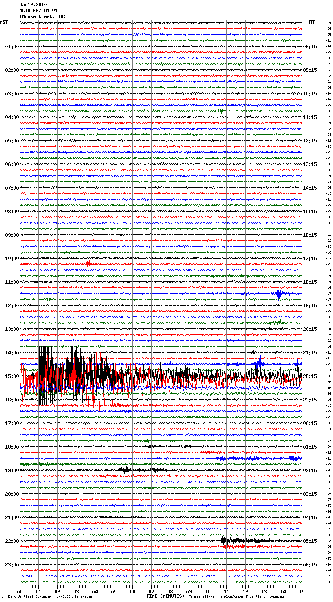Click the 07:00 MST hour label
This screenshot has width=333, height=602.
point(12,188)
